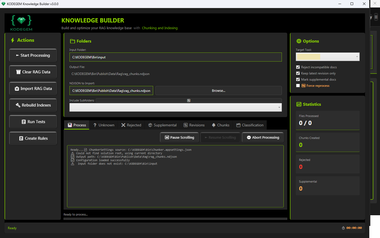380x238 pixels.
Task: Click the Rebuild Indexes button
Action: pyautogui.click(x=33, y=105)
